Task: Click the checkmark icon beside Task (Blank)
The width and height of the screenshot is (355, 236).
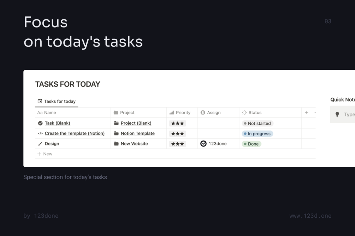Action: pos(40,123)
